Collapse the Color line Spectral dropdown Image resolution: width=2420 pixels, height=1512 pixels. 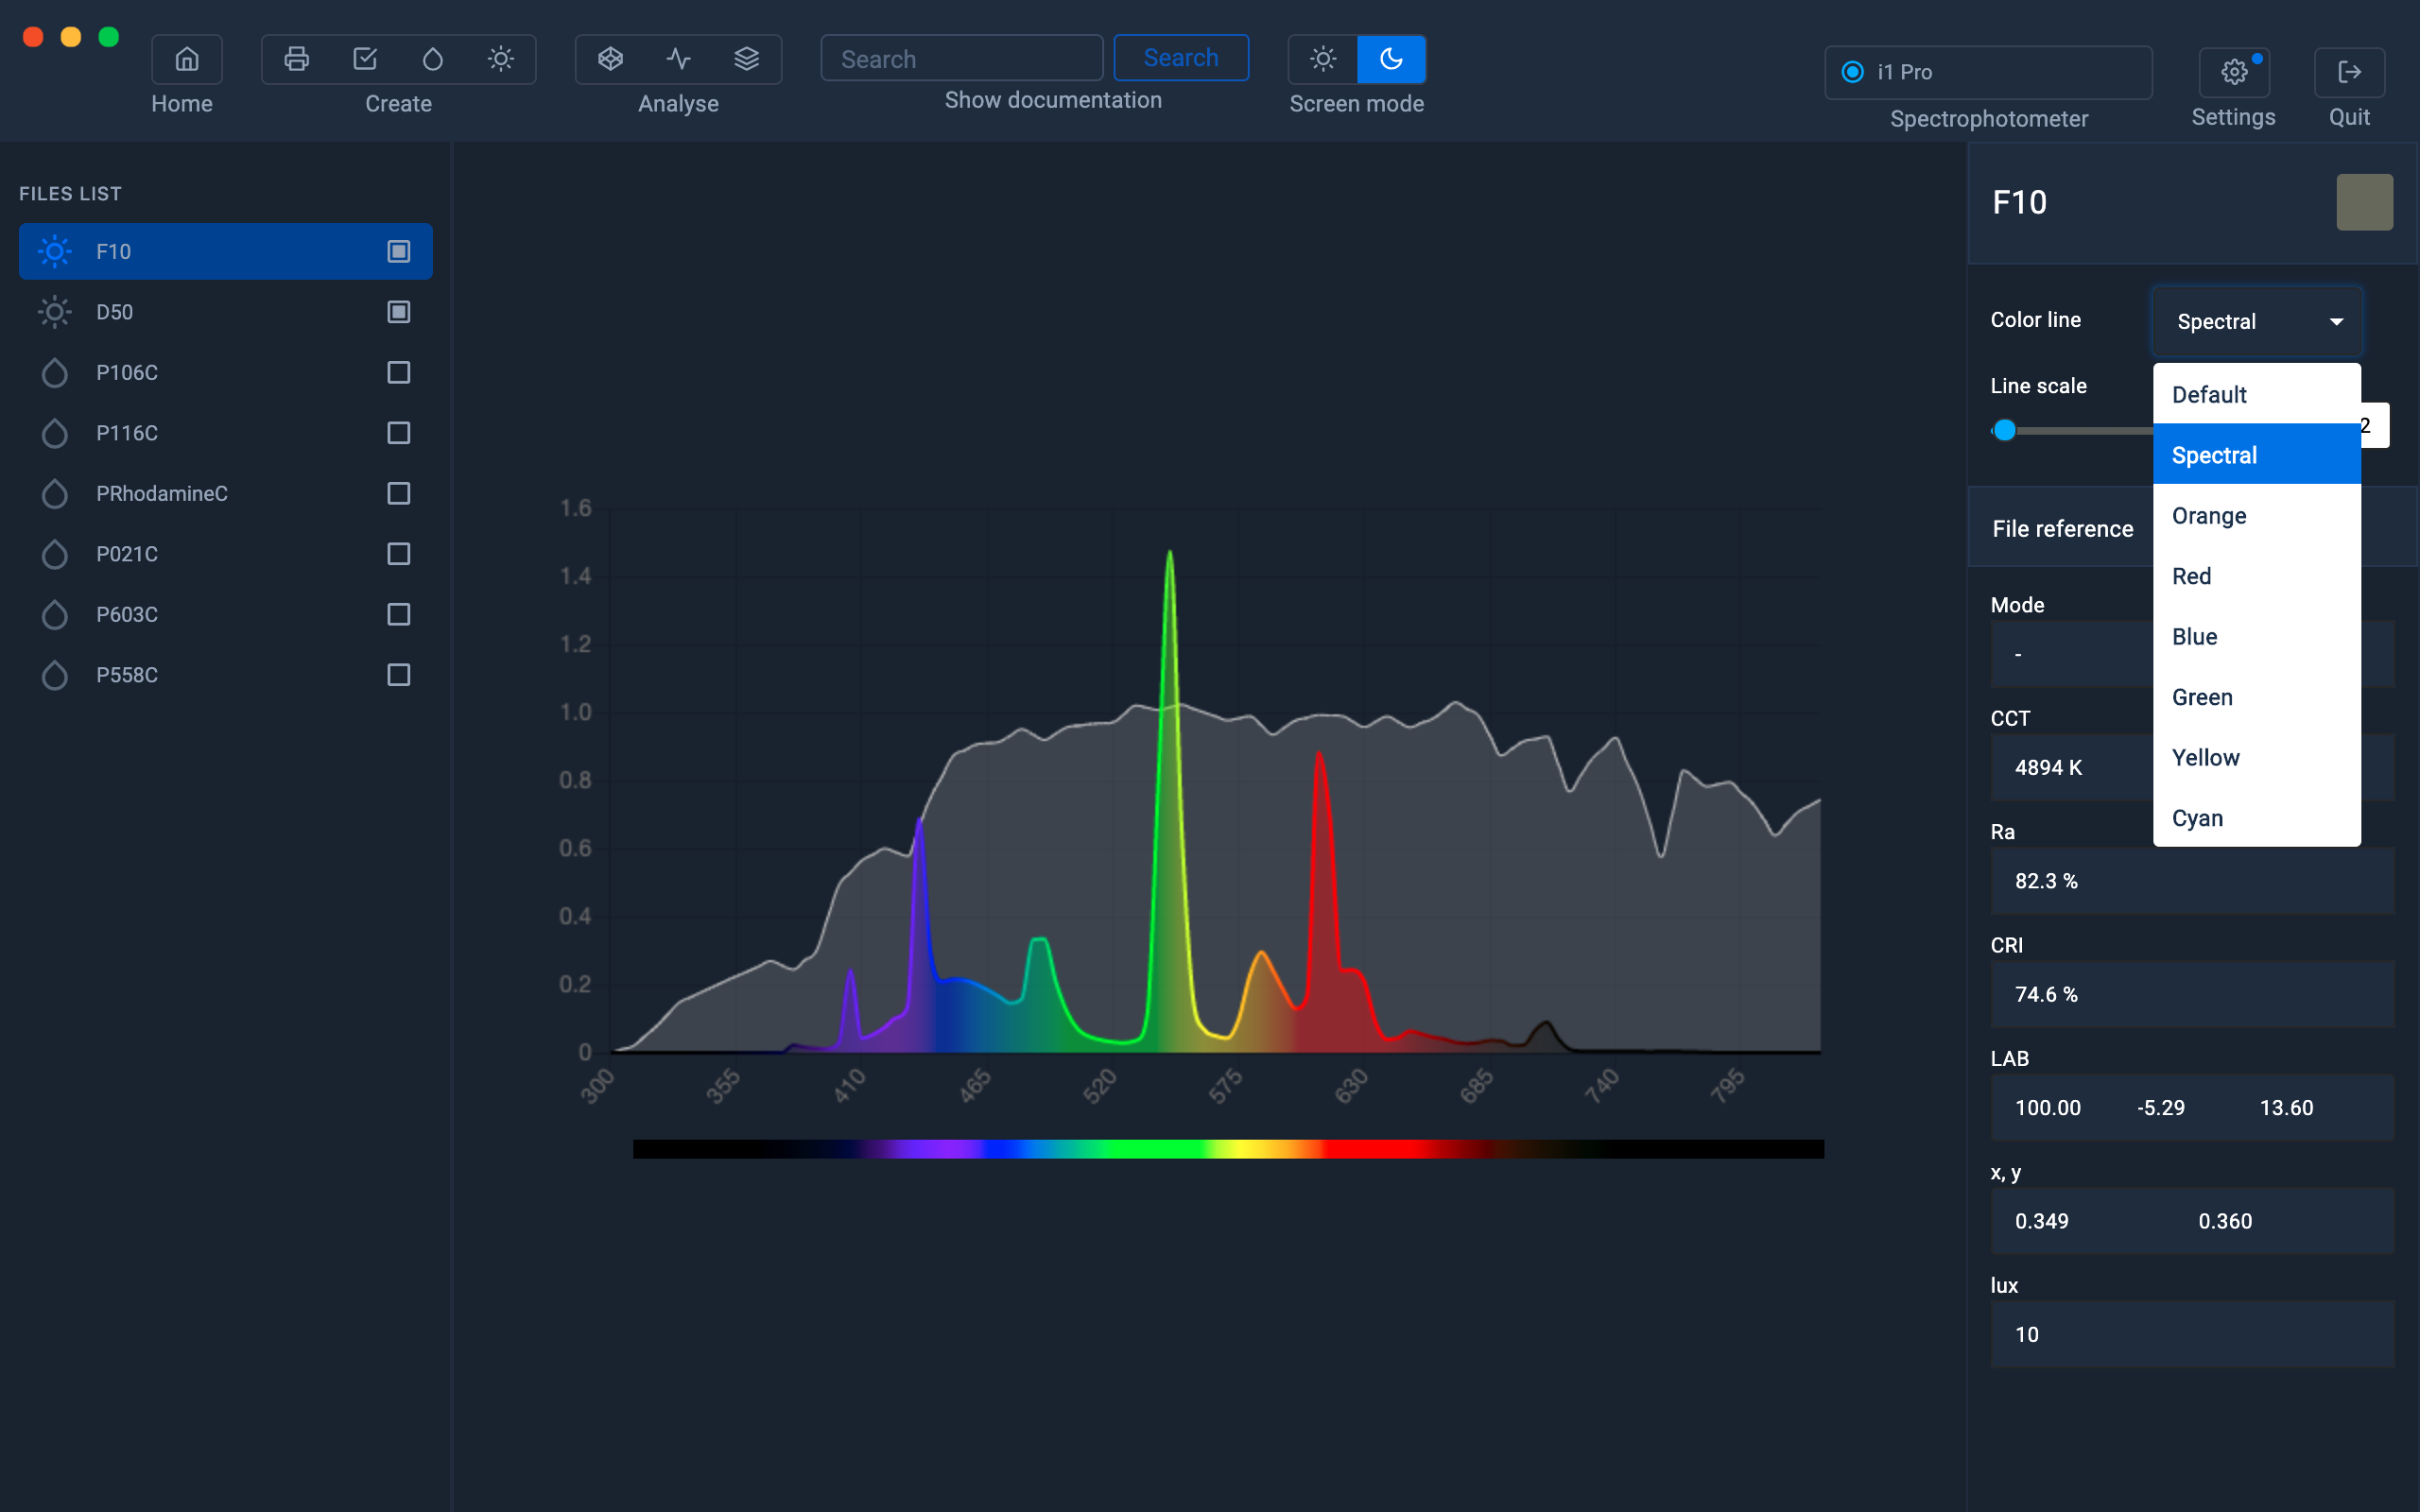(x=2257, y=321)
